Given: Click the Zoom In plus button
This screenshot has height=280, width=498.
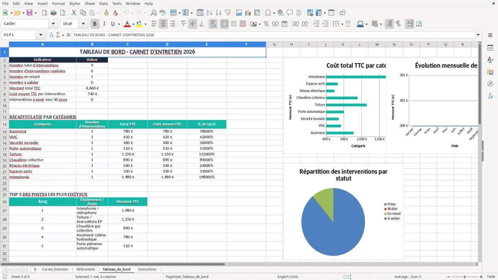Looking at the screenshot, I should coord(481,277).
